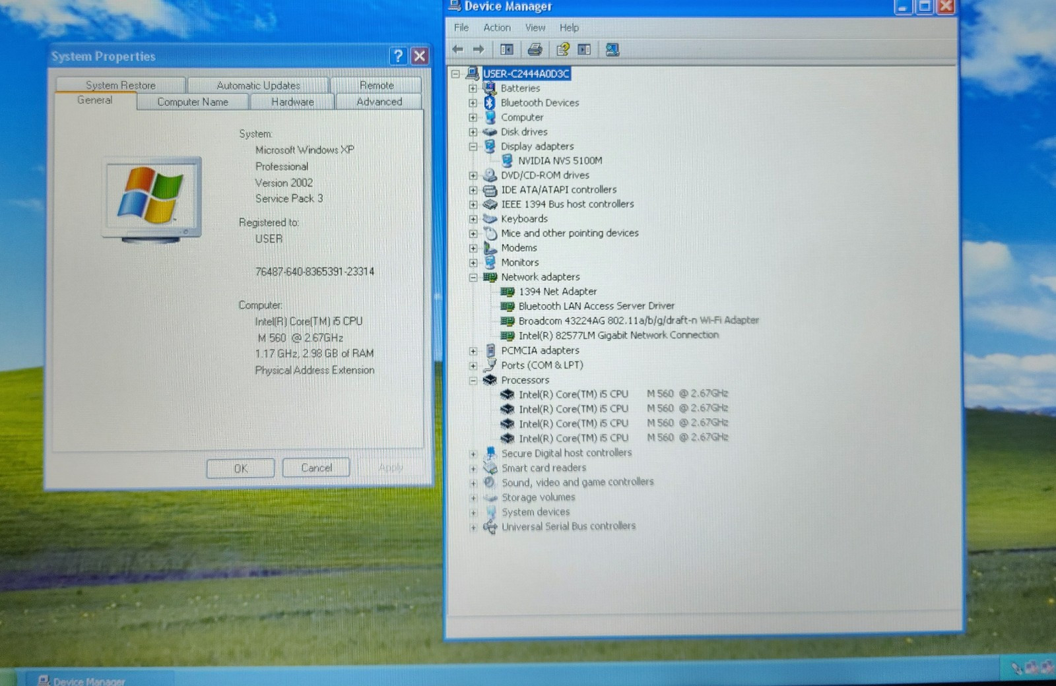Expand IEEE 1394 Bus host controllers

(473, 204)
